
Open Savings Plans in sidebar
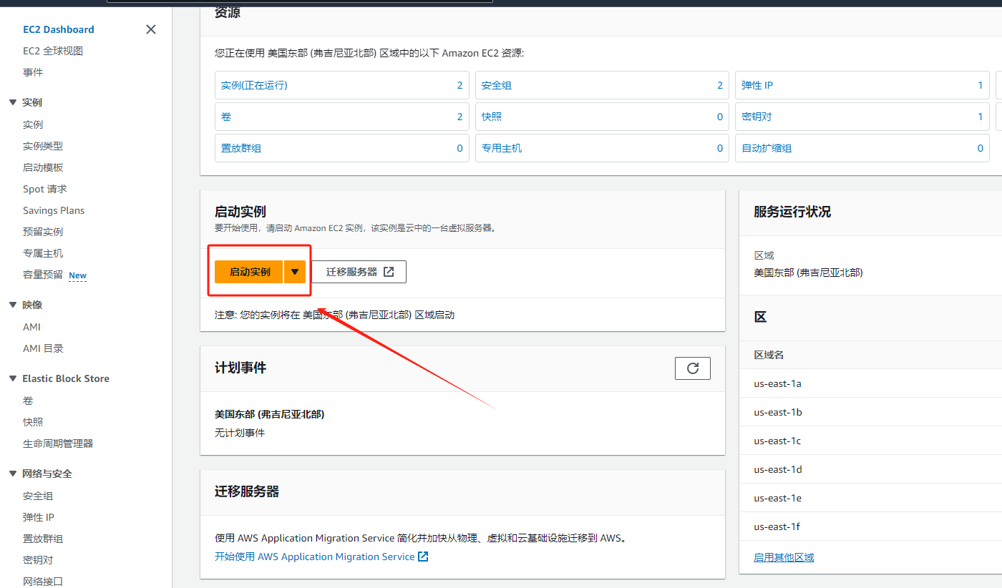(54, 210)
